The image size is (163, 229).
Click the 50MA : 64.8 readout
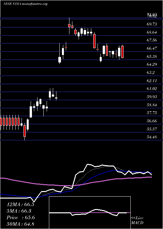(x=20, y=224)
